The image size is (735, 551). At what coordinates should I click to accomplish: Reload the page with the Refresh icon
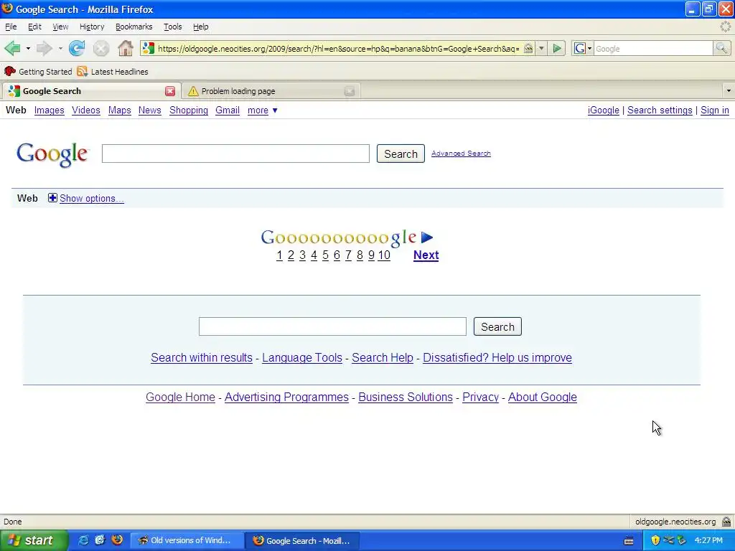[x=77, y=48]
